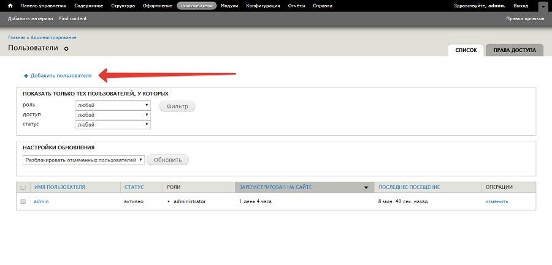The image size is (552, 265).
Task: Open the Модули menu
Action: click(x=229, y=6)
